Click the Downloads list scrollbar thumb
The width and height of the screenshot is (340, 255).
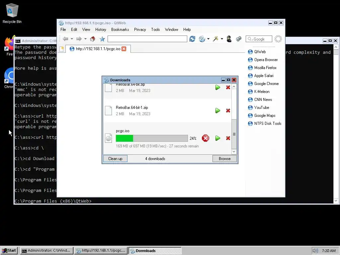234,134
